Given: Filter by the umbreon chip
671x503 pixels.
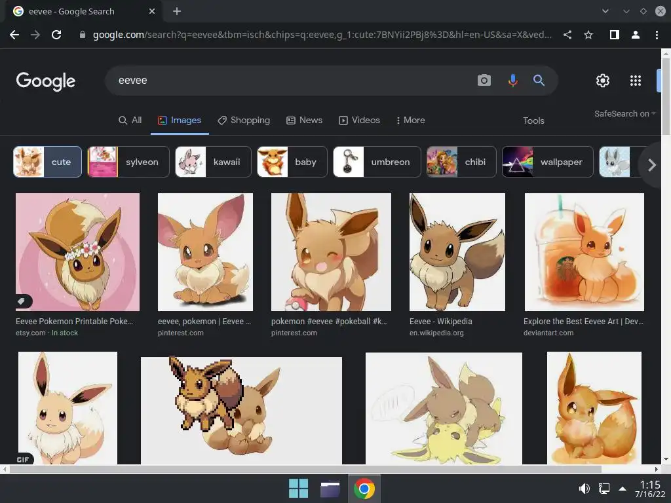Looking at the screenshot, I should pos(377,162).
